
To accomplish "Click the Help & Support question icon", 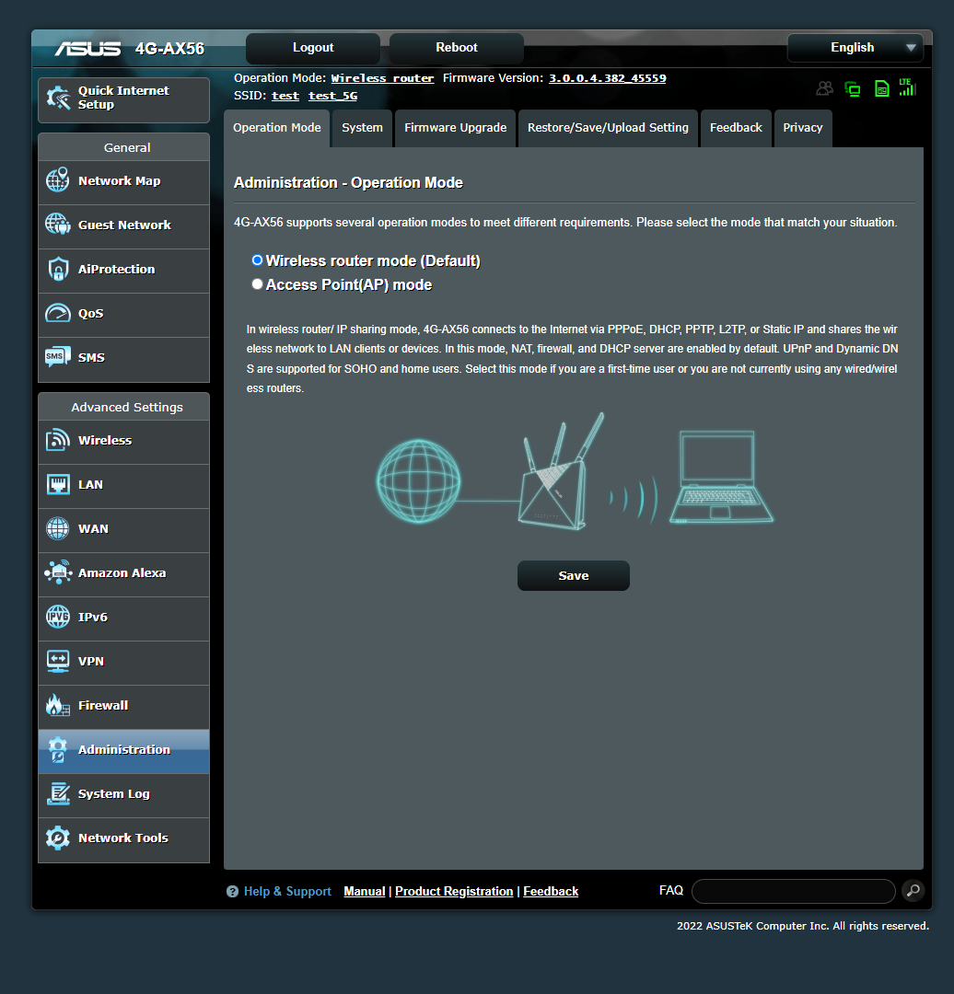I will click(233, 891).
